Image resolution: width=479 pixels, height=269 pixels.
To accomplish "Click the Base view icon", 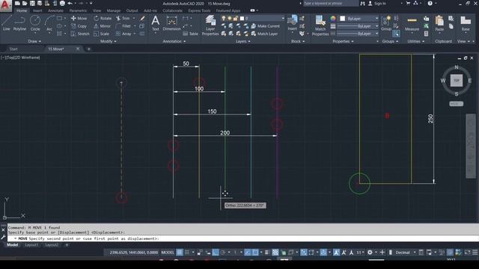I will [466, 23].
